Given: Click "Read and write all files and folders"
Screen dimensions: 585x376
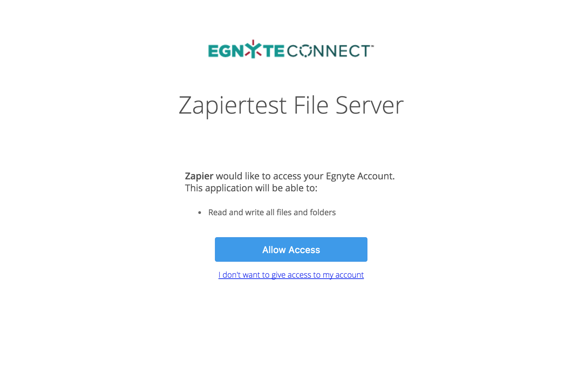Looking at the screenshot, I should click(272, 213).
